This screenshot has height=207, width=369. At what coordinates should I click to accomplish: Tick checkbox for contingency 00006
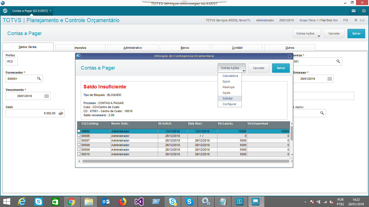(x=79, y=136)
